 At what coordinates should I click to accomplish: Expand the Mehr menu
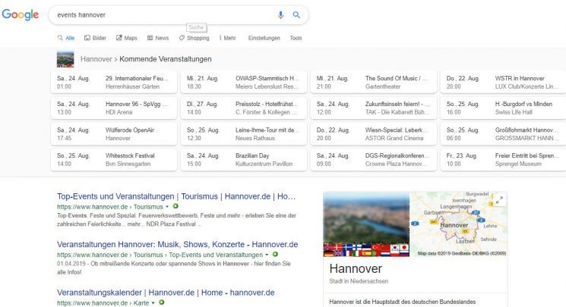(x=227, y=38)
